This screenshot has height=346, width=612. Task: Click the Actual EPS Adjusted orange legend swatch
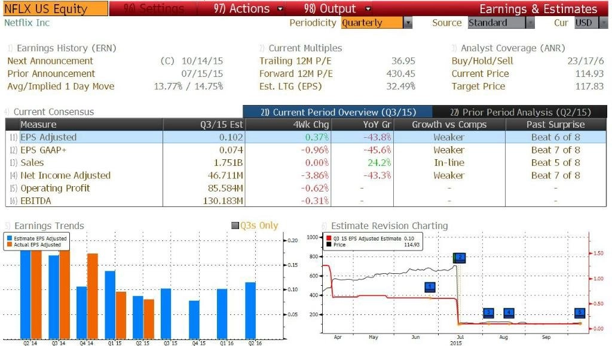(x=10, y=245)
